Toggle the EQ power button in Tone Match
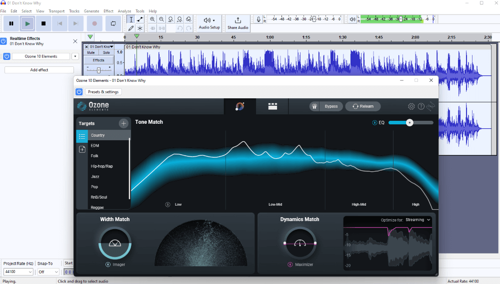This screenshot has height=284, width=500. pyautogui.click(x=374, y=123)
